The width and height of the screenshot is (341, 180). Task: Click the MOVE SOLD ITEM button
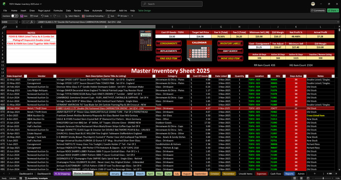pyautogui.click(x=230, y=58)
